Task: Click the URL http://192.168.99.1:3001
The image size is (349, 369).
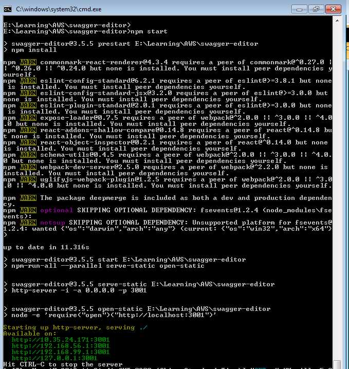Action: coord(61,352)
